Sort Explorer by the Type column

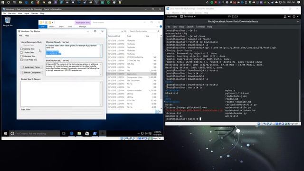(129, 36)
